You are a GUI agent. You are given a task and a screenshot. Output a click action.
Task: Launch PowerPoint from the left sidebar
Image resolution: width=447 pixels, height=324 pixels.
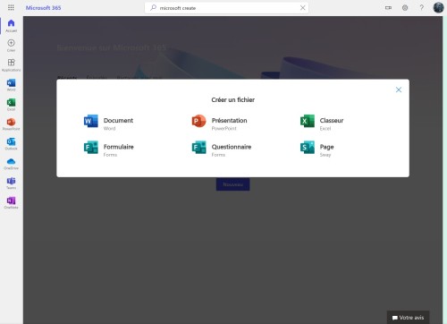pyautogui.click(x=11, y=124)
